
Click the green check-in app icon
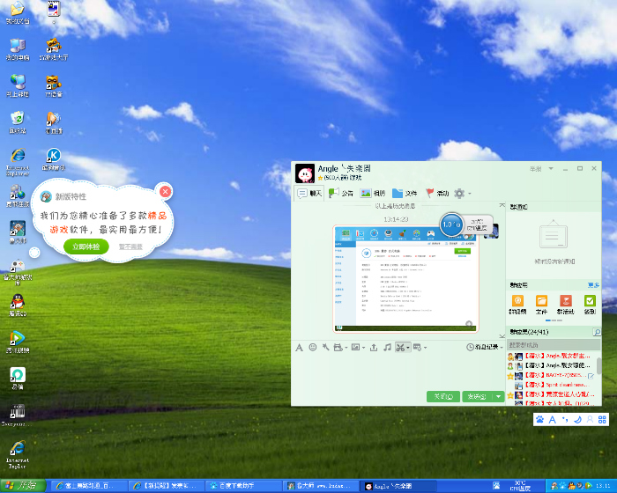pos(590,302)
